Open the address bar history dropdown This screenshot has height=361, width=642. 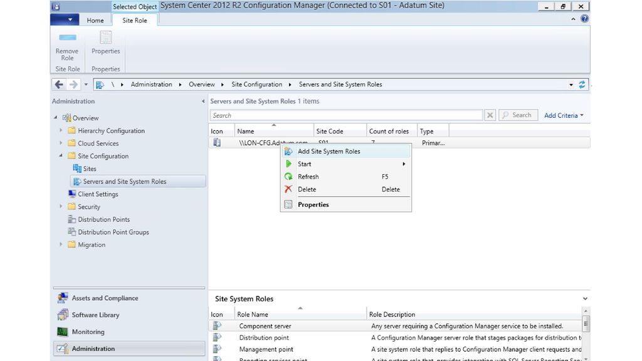(x=571, y=85)
